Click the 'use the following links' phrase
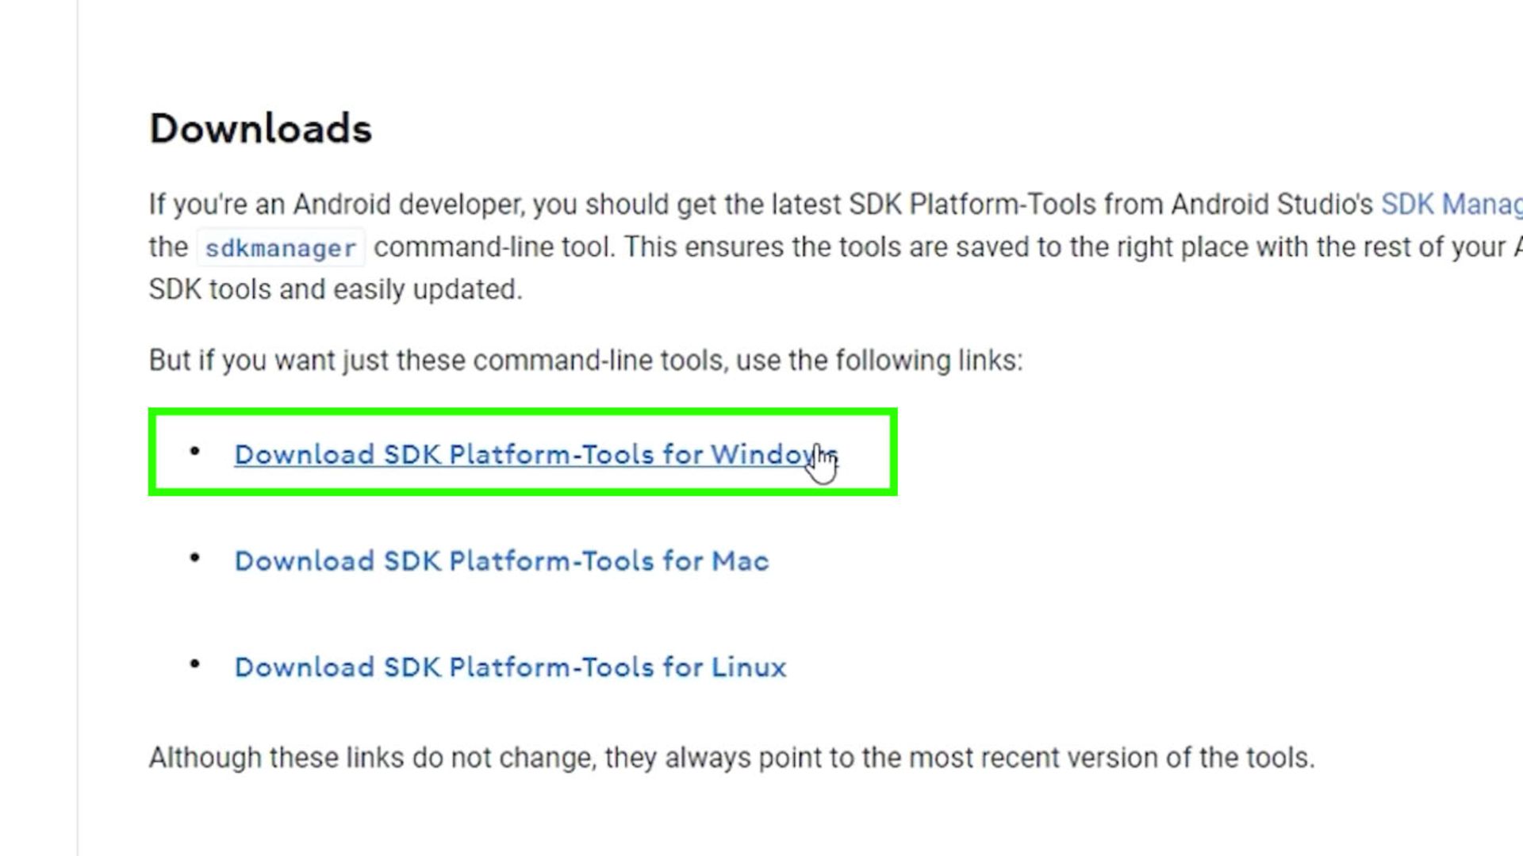Image resolution: width=1523 pixels, height=856 pixels. [879, 361]
